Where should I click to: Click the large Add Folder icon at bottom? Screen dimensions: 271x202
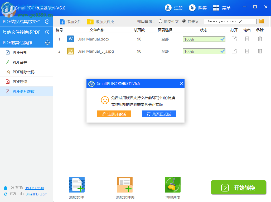coord(125,185)
